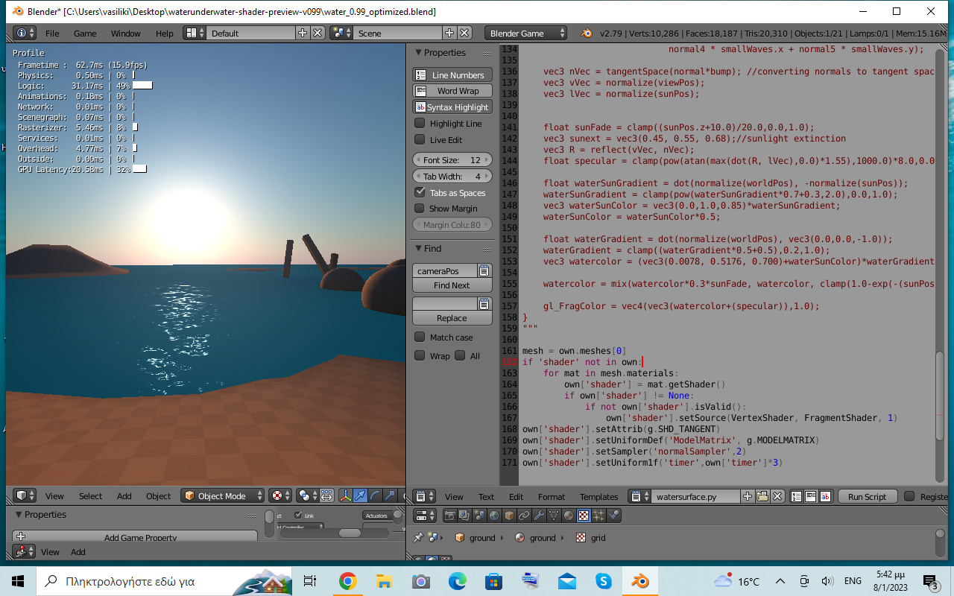Viewport: 954px width, 596px height.
Task: Delete the current Scene with X icon
Action: pos(464,33)
